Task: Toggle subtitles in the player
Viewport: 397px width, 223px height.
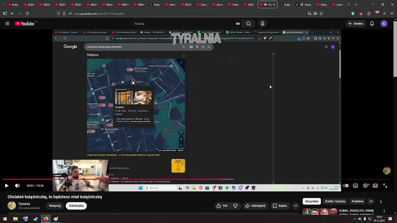Action: (x=355, y=186)
